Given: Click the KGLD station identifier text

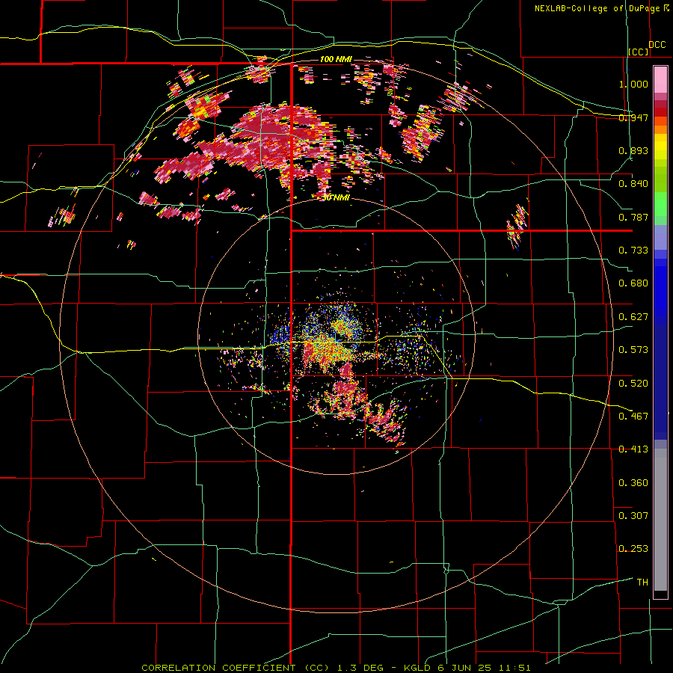Looking at the screenshot, I should [418, 668].
